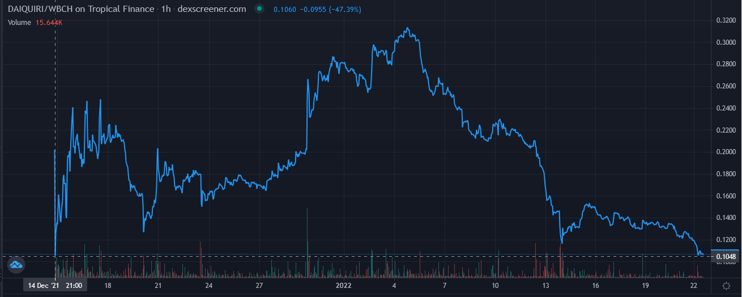Click the 19 date label on time axis

click(x=646, y=286)
